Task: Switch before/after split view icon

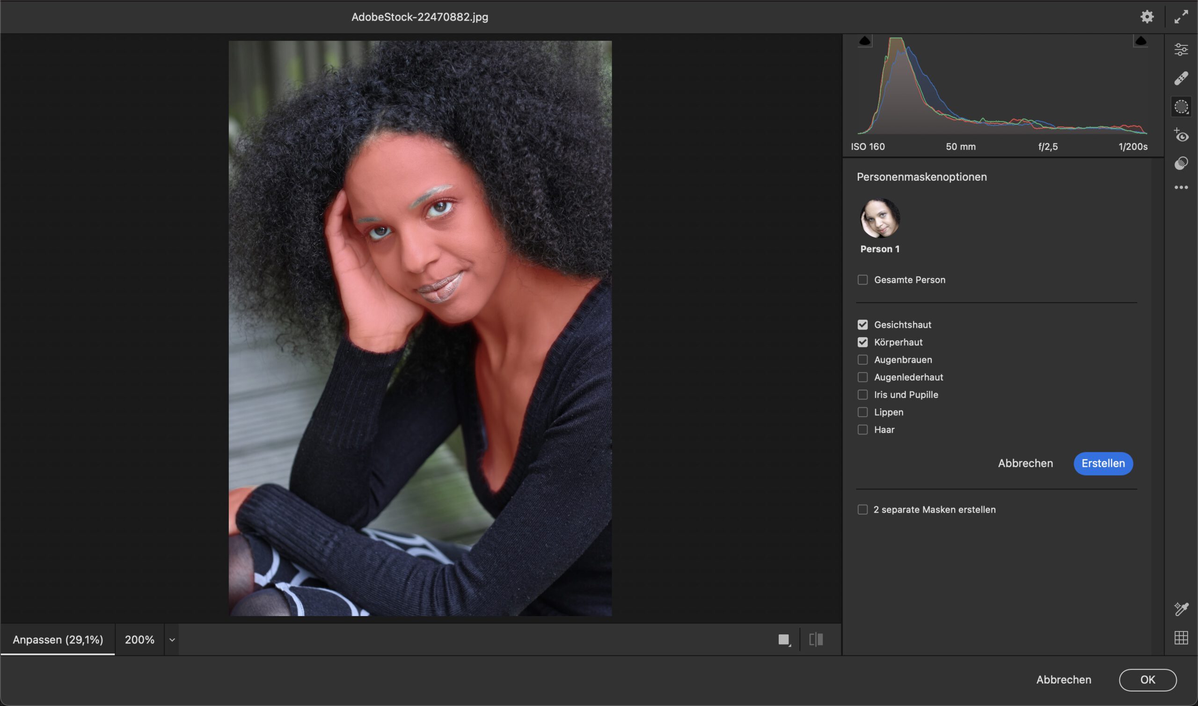Action: tap(816, 640)
